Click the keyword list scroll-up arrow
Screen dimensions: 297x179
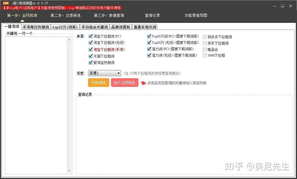[x=70, y=39]
